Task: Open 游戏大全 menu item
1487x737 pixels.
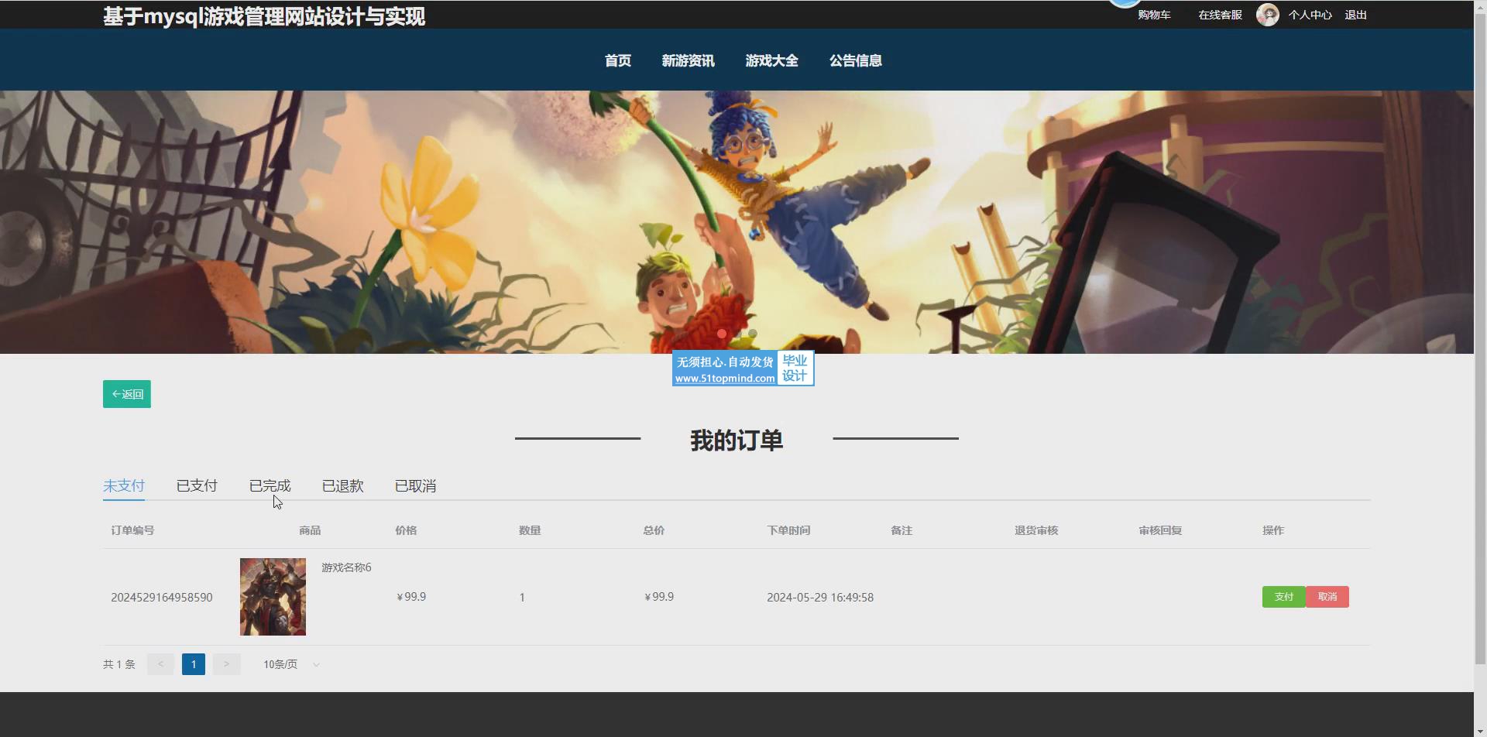Action: [x=772, y=60]
